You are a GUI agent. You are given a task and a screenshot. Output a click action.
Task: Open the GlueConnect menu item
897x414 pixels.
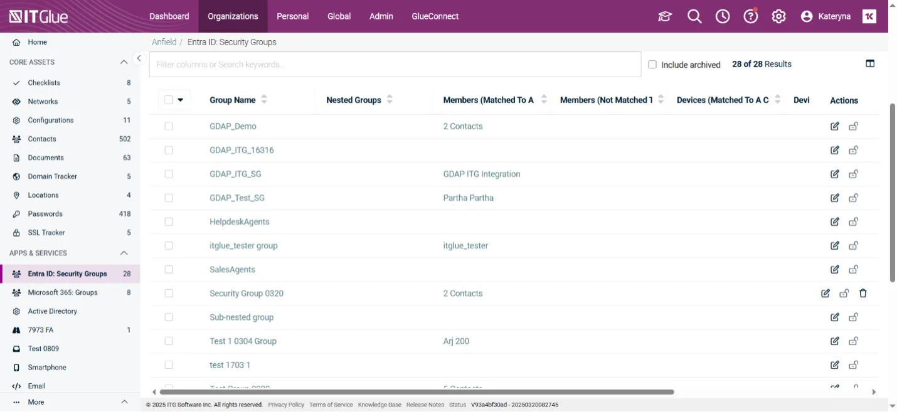pyautogui.click(x=435, y=16)
